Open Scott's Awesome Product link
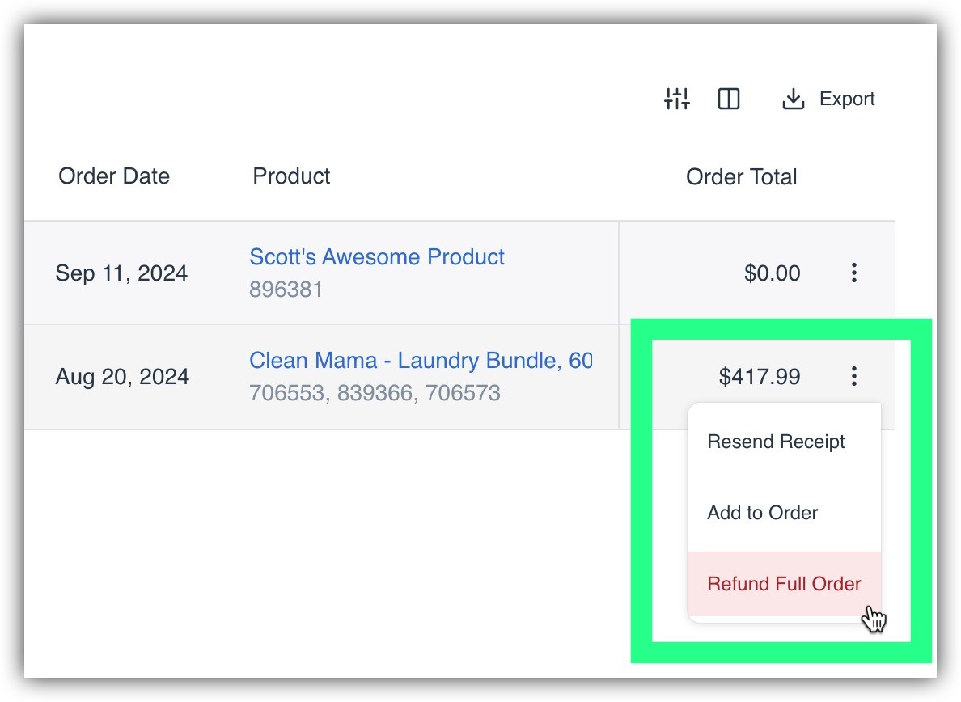The image size is (961, 702). 376,257
